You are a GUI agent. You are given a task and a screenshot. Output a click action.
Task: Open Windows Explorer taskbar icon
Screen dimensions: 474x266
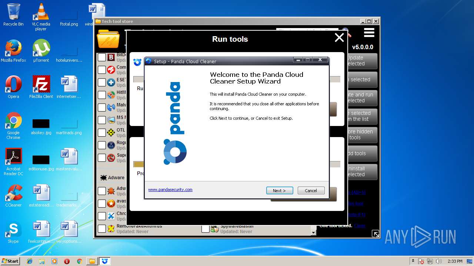pyautogui.click(x=42, y=261)
